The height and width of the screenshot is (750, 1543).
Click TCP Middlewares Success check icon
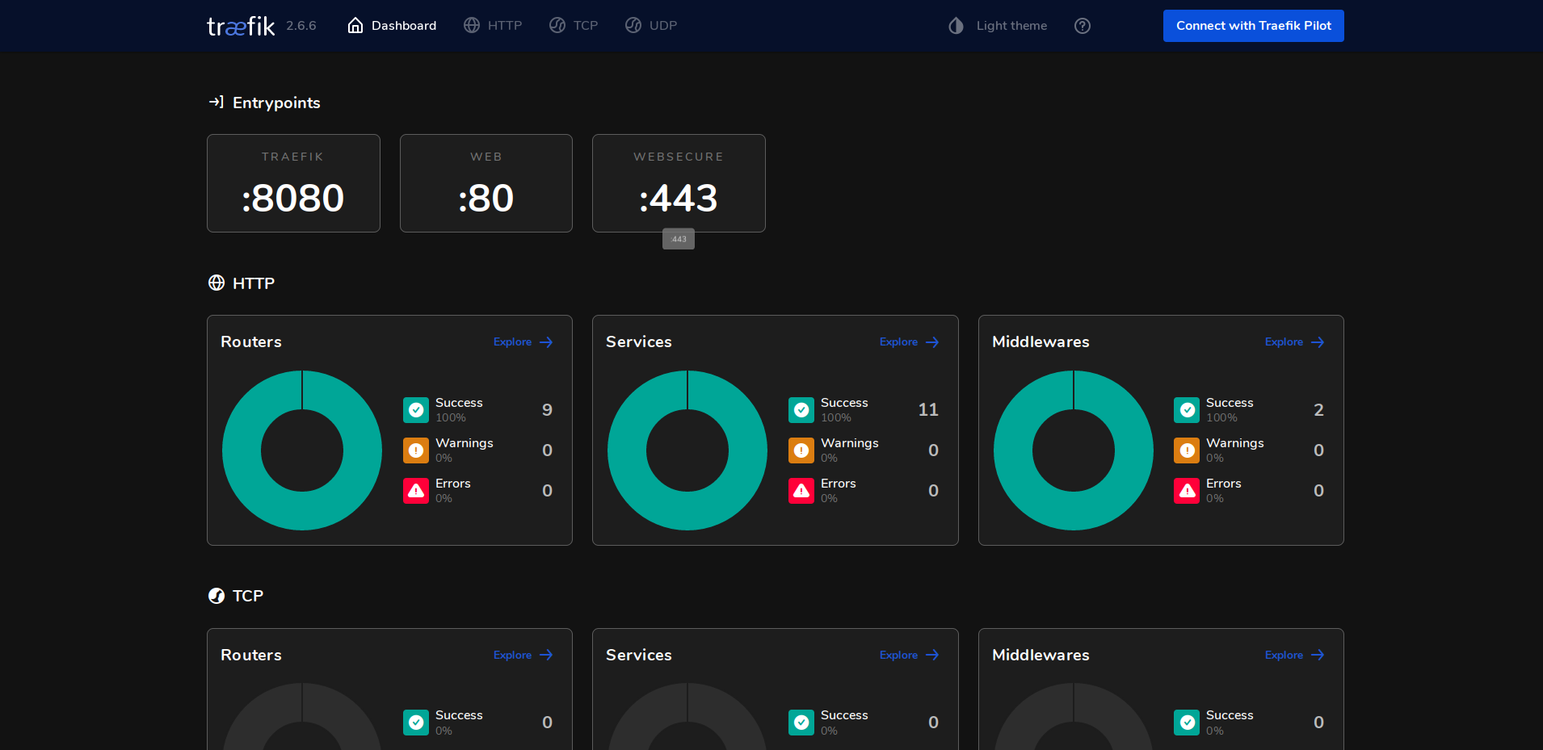(1187, 723)
